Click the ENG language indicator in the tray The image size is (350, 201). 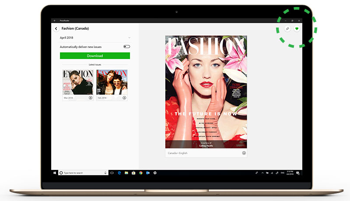282,173
